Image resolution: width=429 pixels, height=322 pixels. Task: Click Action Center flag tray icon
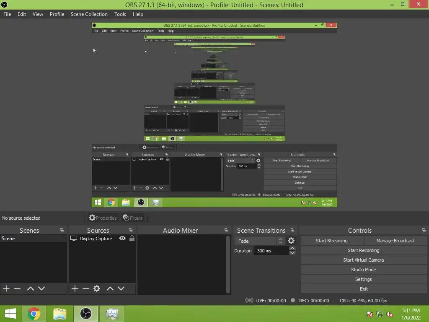[x=370, y=314]
